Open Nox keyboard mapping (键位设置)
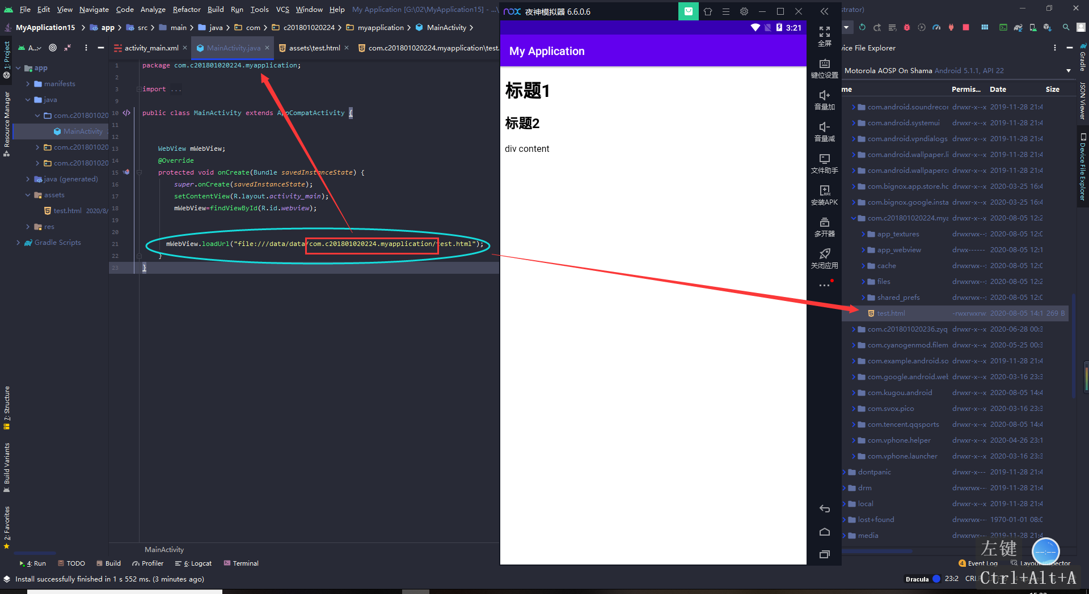The image size is (1089, 594). pos(824,68)
